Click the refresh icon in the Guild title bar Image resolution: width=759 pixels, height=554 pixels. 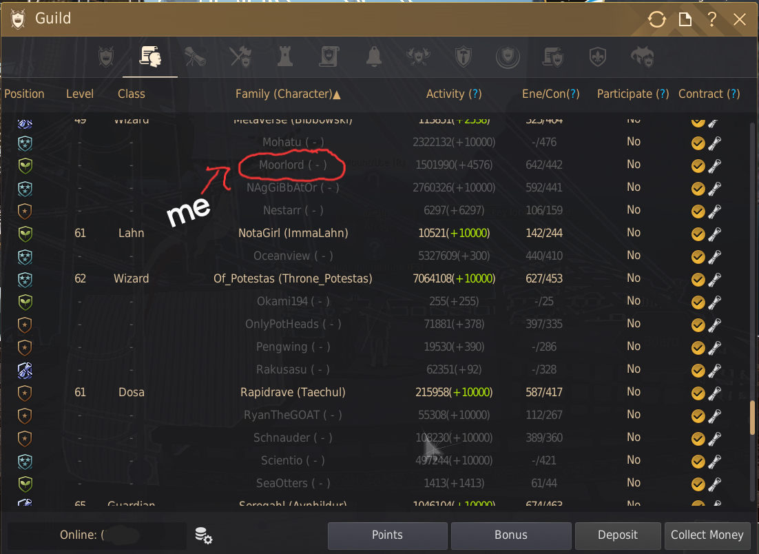coord(656,19)
